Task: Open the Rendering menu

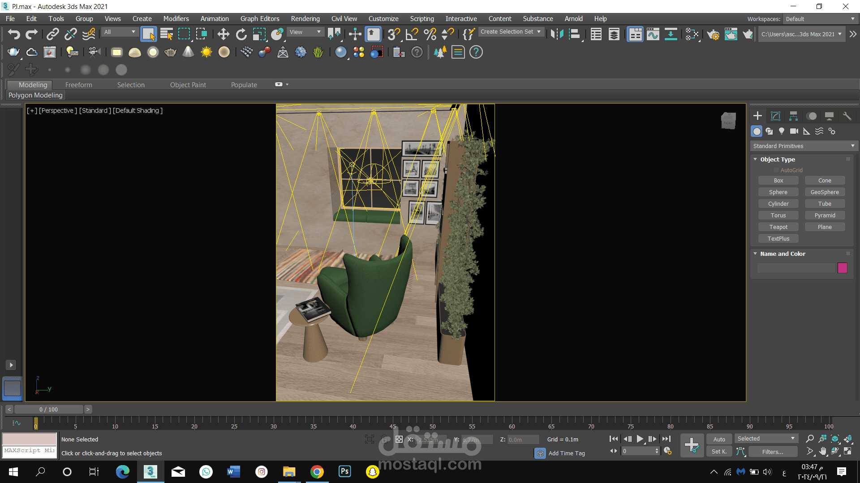Action: pos(305,19)
